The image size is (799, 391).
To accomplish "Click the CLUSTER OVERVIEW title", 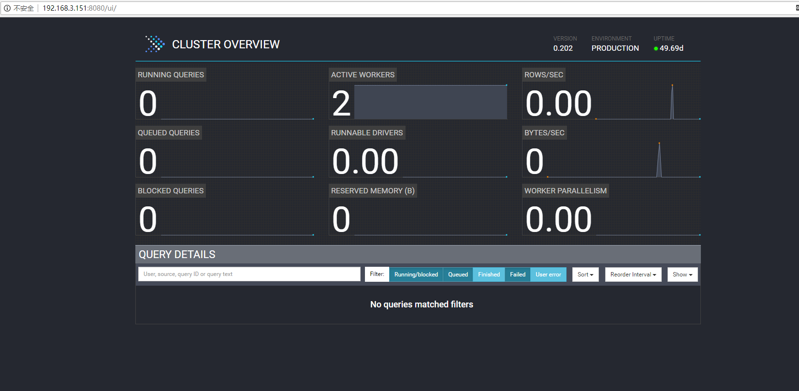I will (226, 44).
